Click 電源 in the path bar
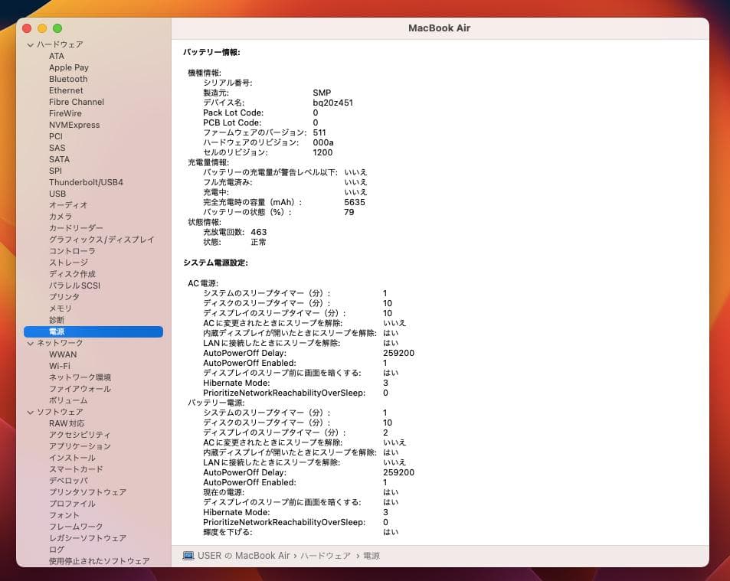 372,556
